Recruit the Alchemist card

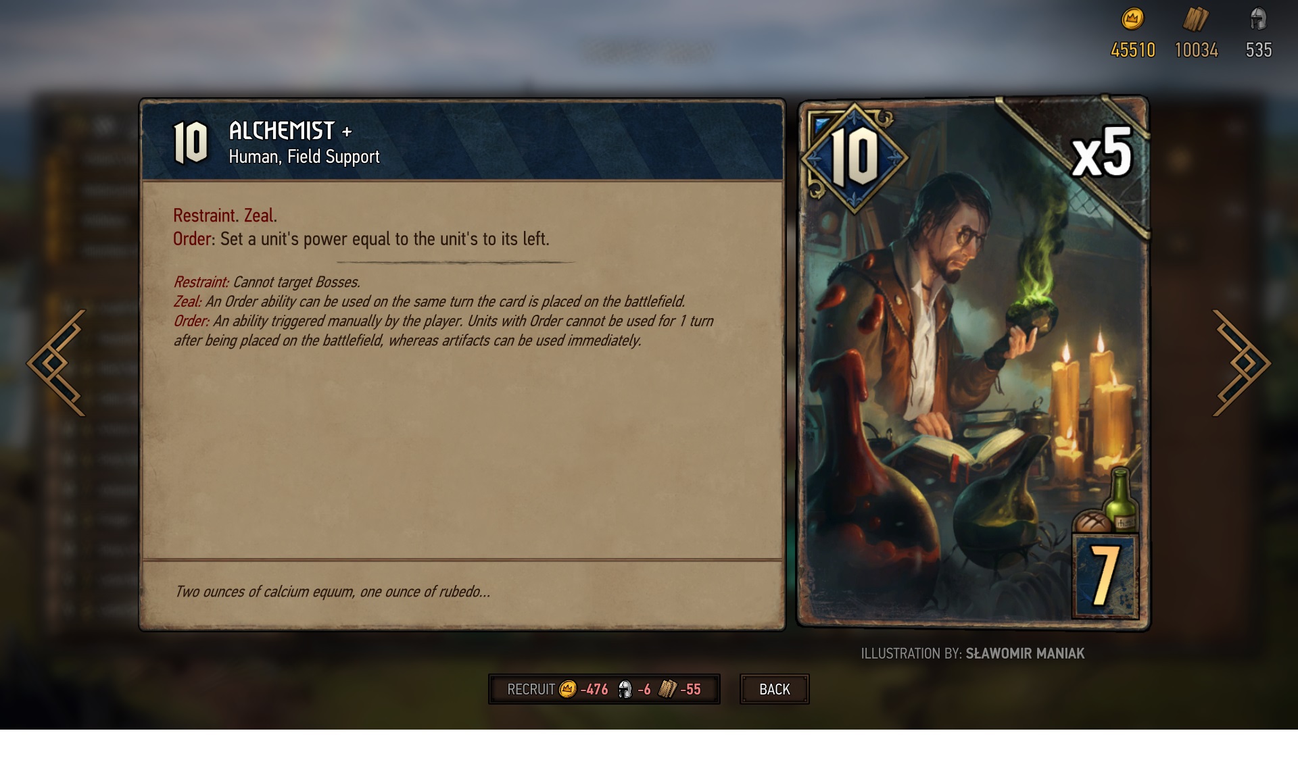point(604,689)
